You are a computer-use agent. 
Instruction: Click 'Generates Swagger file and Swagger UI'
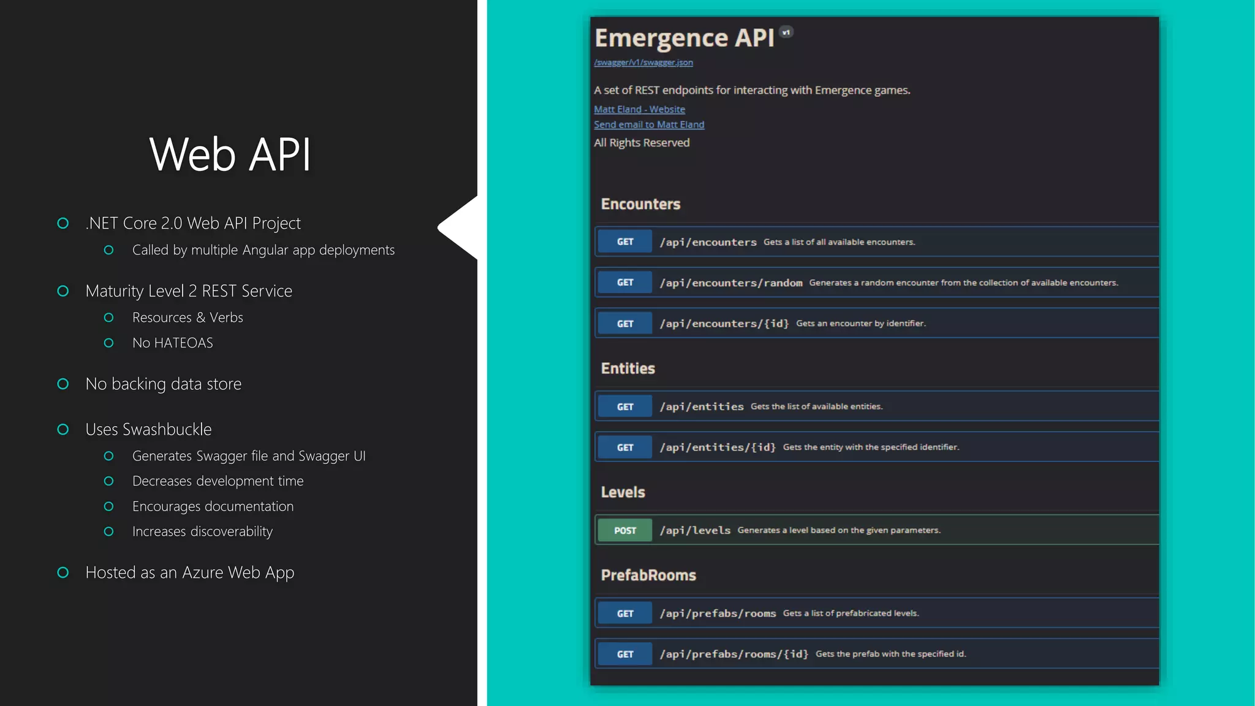pyautogui.click(x=249, y=456)
